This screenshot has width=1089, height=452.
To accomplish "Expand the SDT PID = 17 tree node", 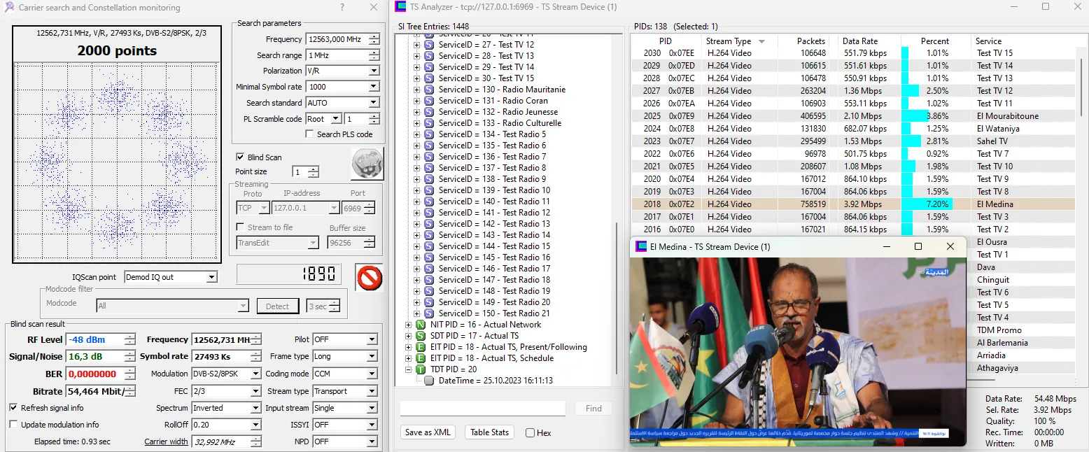I will point(409,336).
